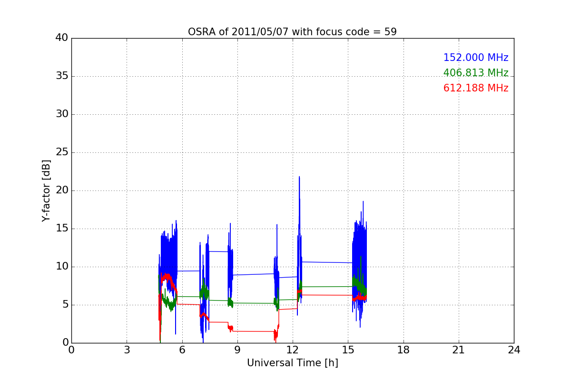Click the x-axis tick label 9

(x=237, y=350)
